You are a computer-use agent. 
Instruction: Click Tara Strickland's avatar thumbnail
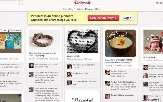[x=107, y=96]
